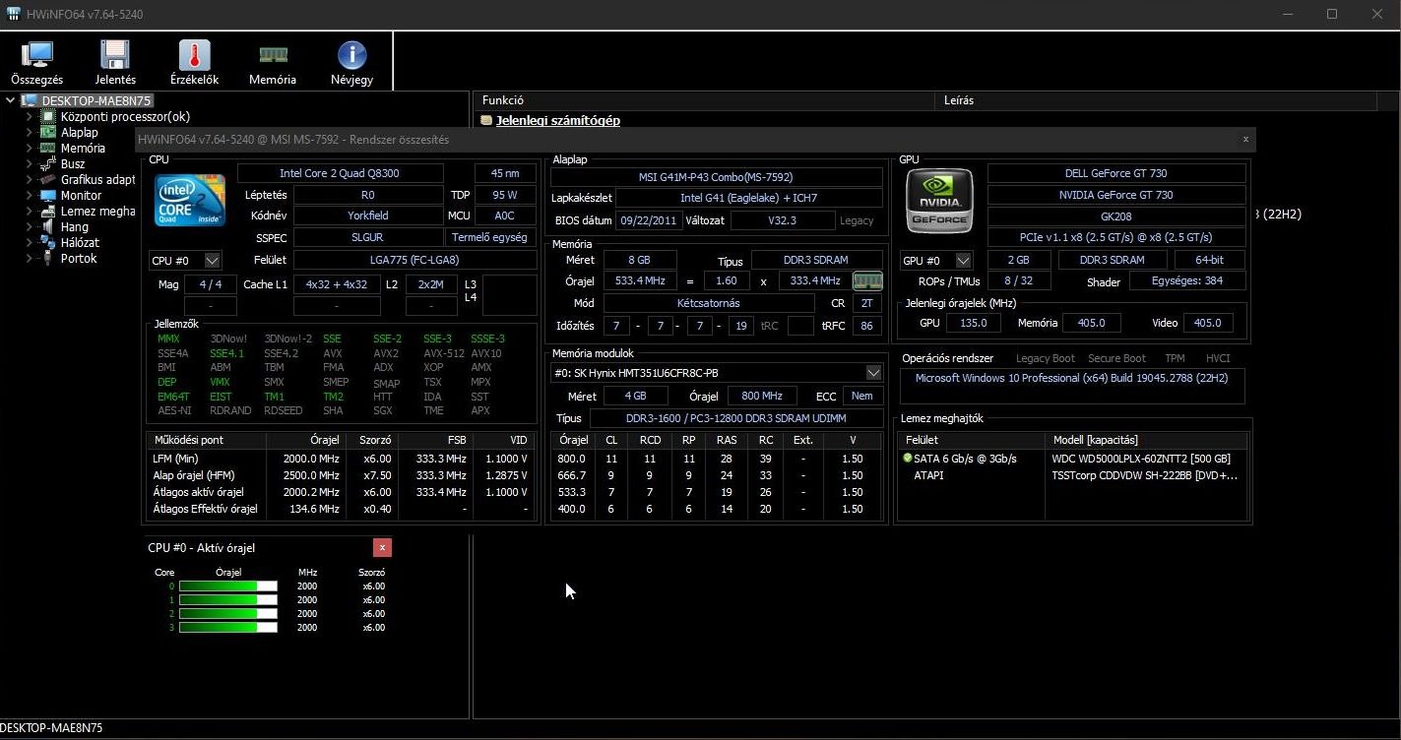
Task: Click the Legacy Boot indicator label
Action: tap(1046, 358)
